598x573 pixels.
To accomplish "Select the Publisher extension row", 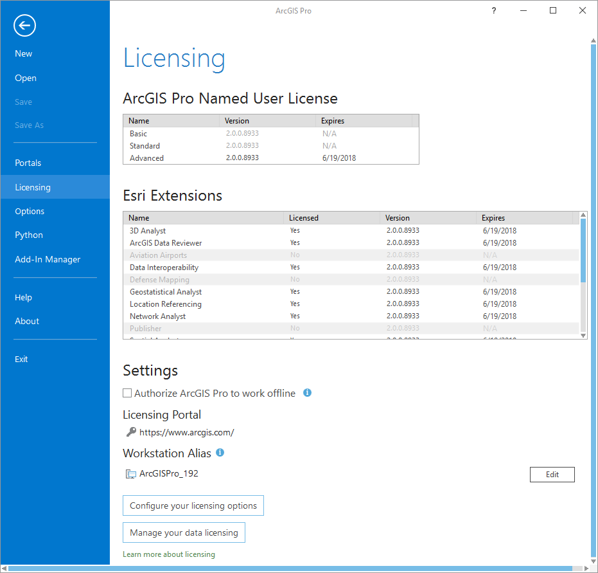I will (x=351, y=328).
